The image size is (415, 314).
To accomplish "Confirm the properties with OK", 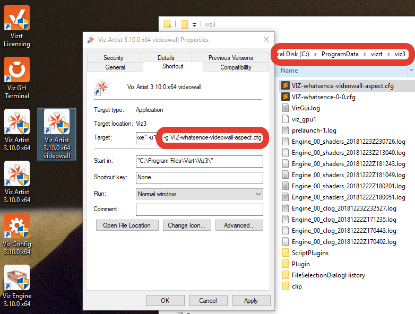I will tap(165, 301).
